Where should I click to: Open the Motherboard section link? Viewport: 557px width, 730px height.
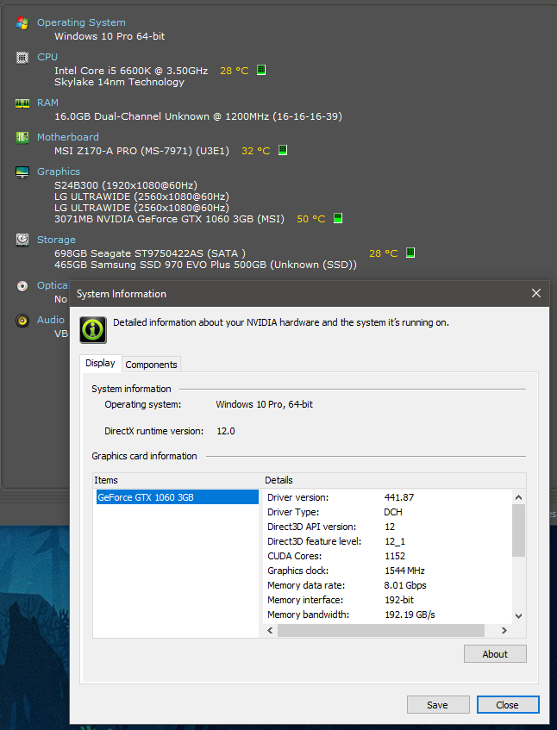pos(67,137)
